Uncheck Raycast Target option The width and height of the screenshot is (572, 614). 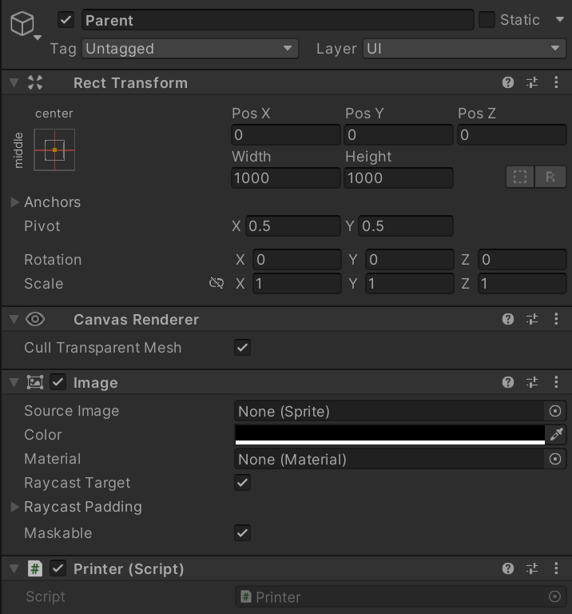242,483
